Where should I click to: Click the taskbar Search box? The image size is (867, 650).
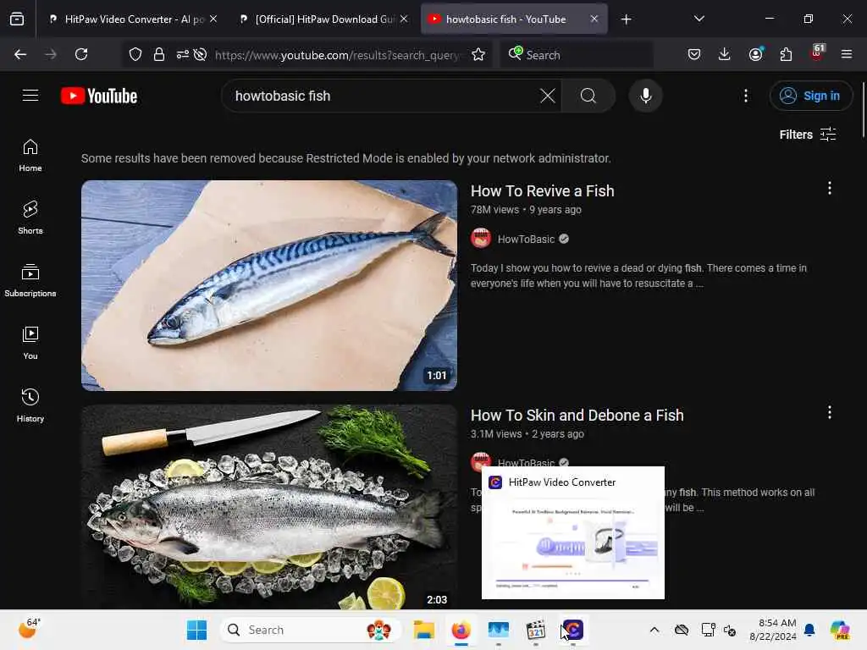tap(310, 630)
